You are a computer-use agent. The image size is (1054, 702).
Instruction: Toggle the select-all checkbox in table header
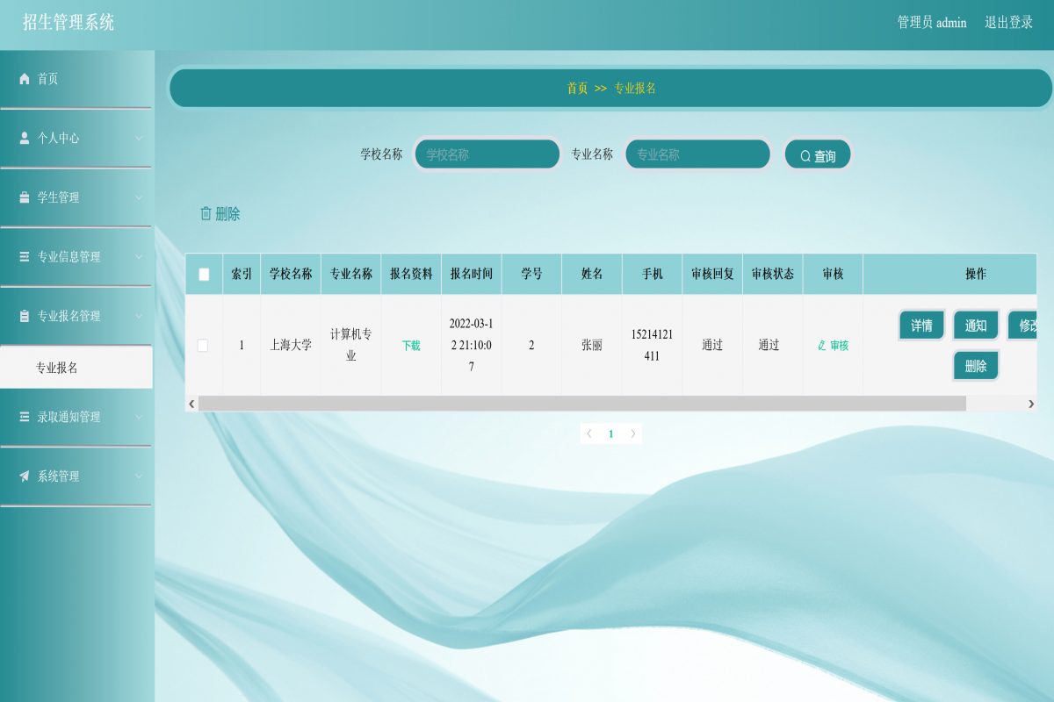(204, 275)
